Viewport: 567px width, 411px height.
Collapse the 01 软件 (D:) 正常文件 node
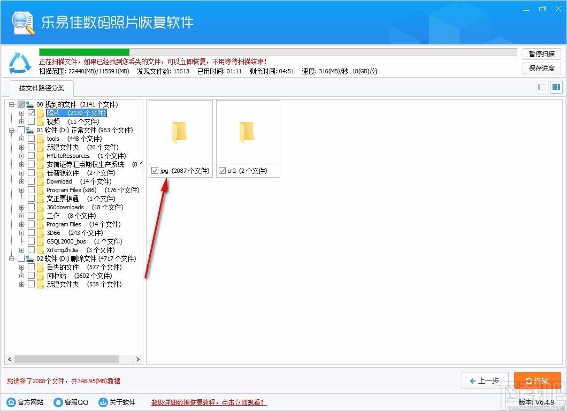pos(11,130)
